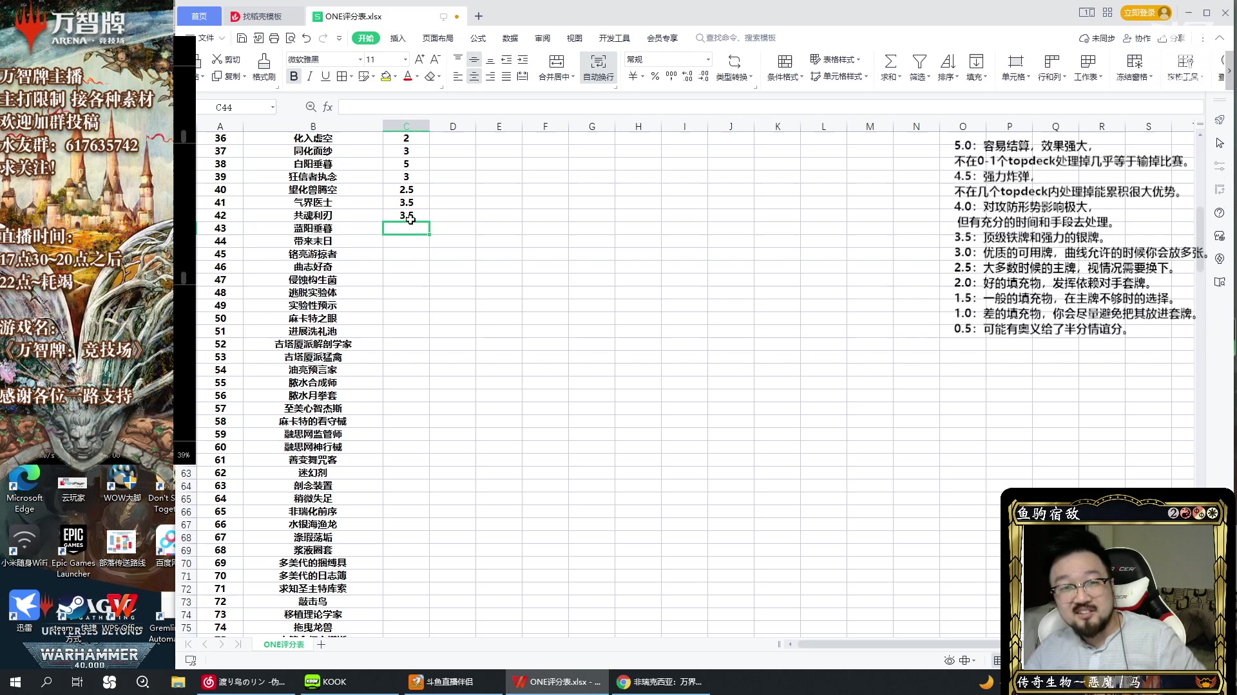Click the Rows and Columns (行和列) icon
This screenshot has height=695, width=1237.
(x=1051, y=61)
